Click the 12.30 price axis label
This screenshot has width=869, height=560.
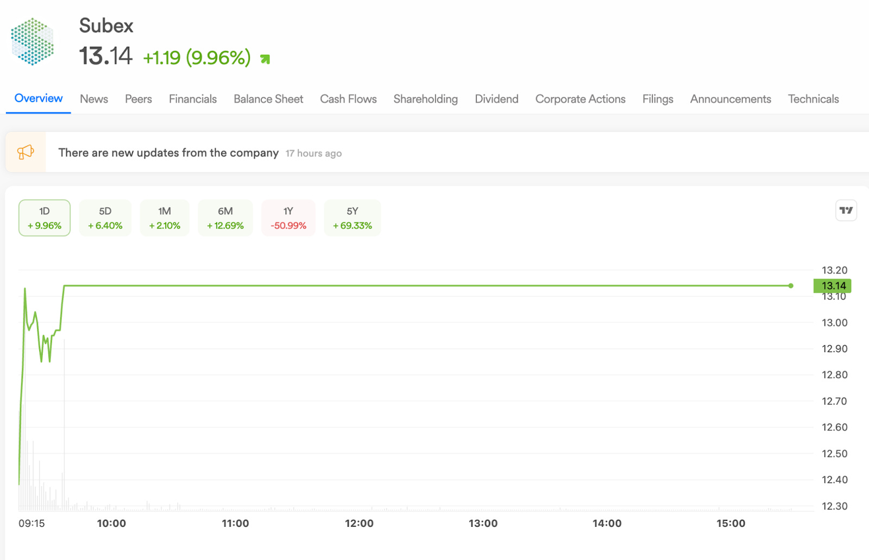(834, 506)
